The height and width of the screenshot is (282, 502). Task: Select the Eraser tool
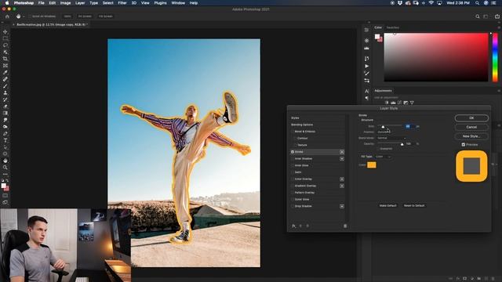point(5,107)
